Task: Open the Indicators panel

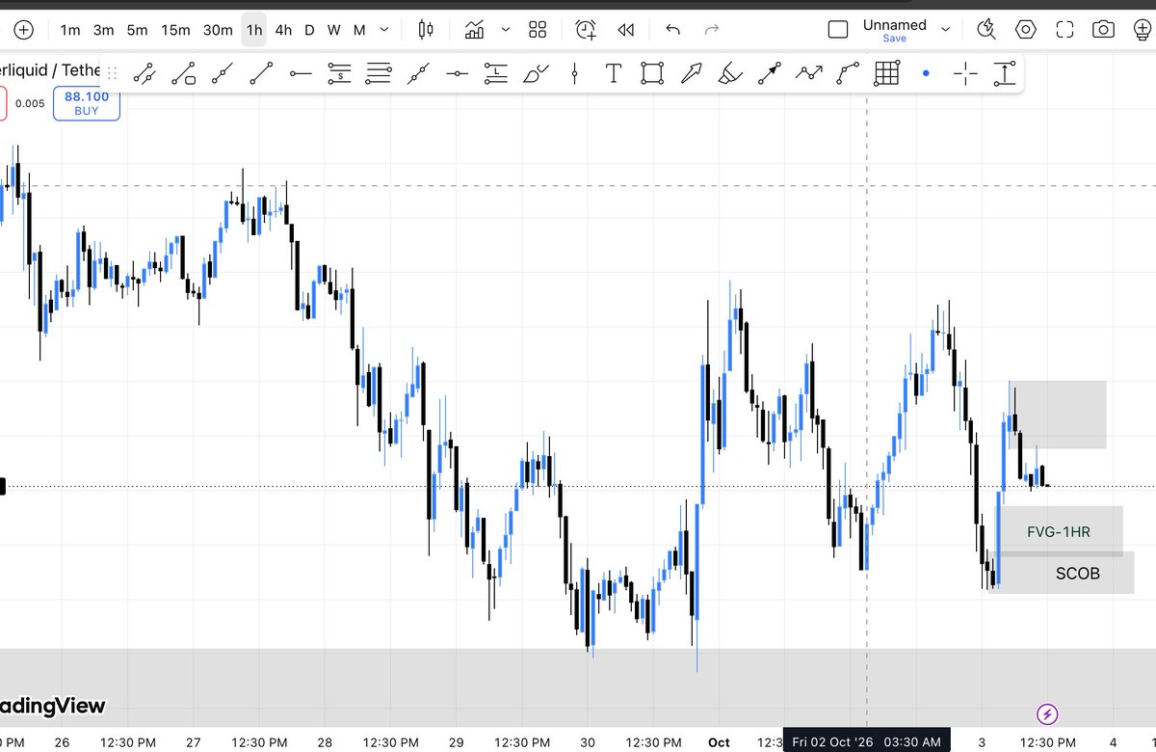Action: point(474,30)
